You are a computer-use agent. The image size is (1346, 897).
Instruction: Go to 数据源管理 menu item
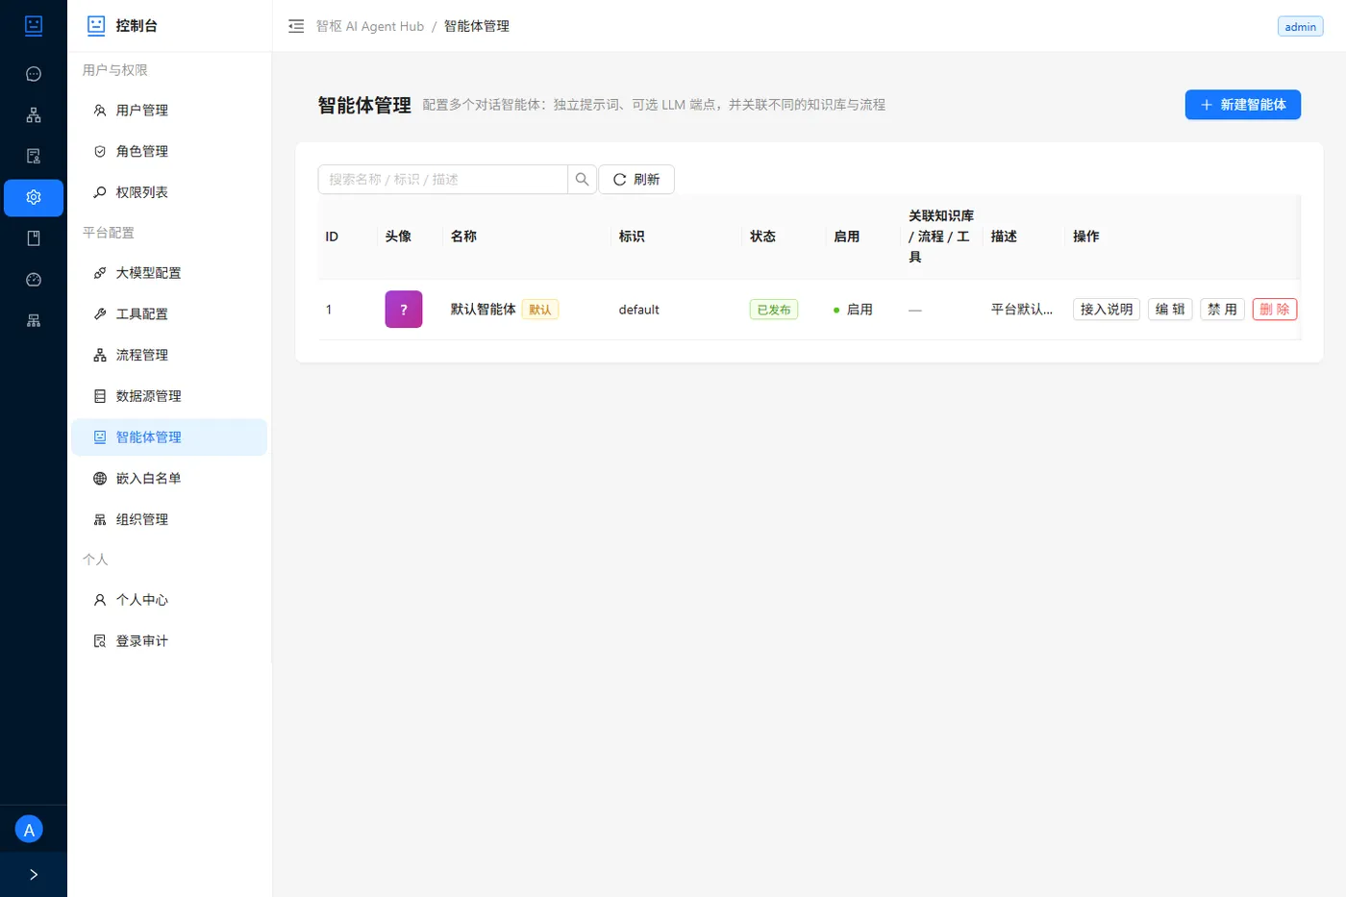[169, 396]
